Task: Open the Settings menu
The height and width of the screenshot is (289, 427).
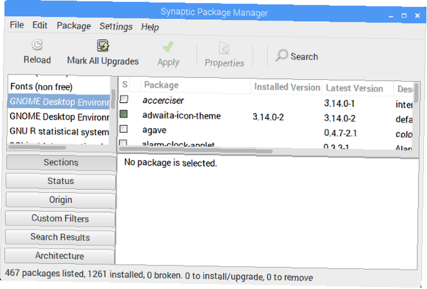Action: tap(116, 26)
